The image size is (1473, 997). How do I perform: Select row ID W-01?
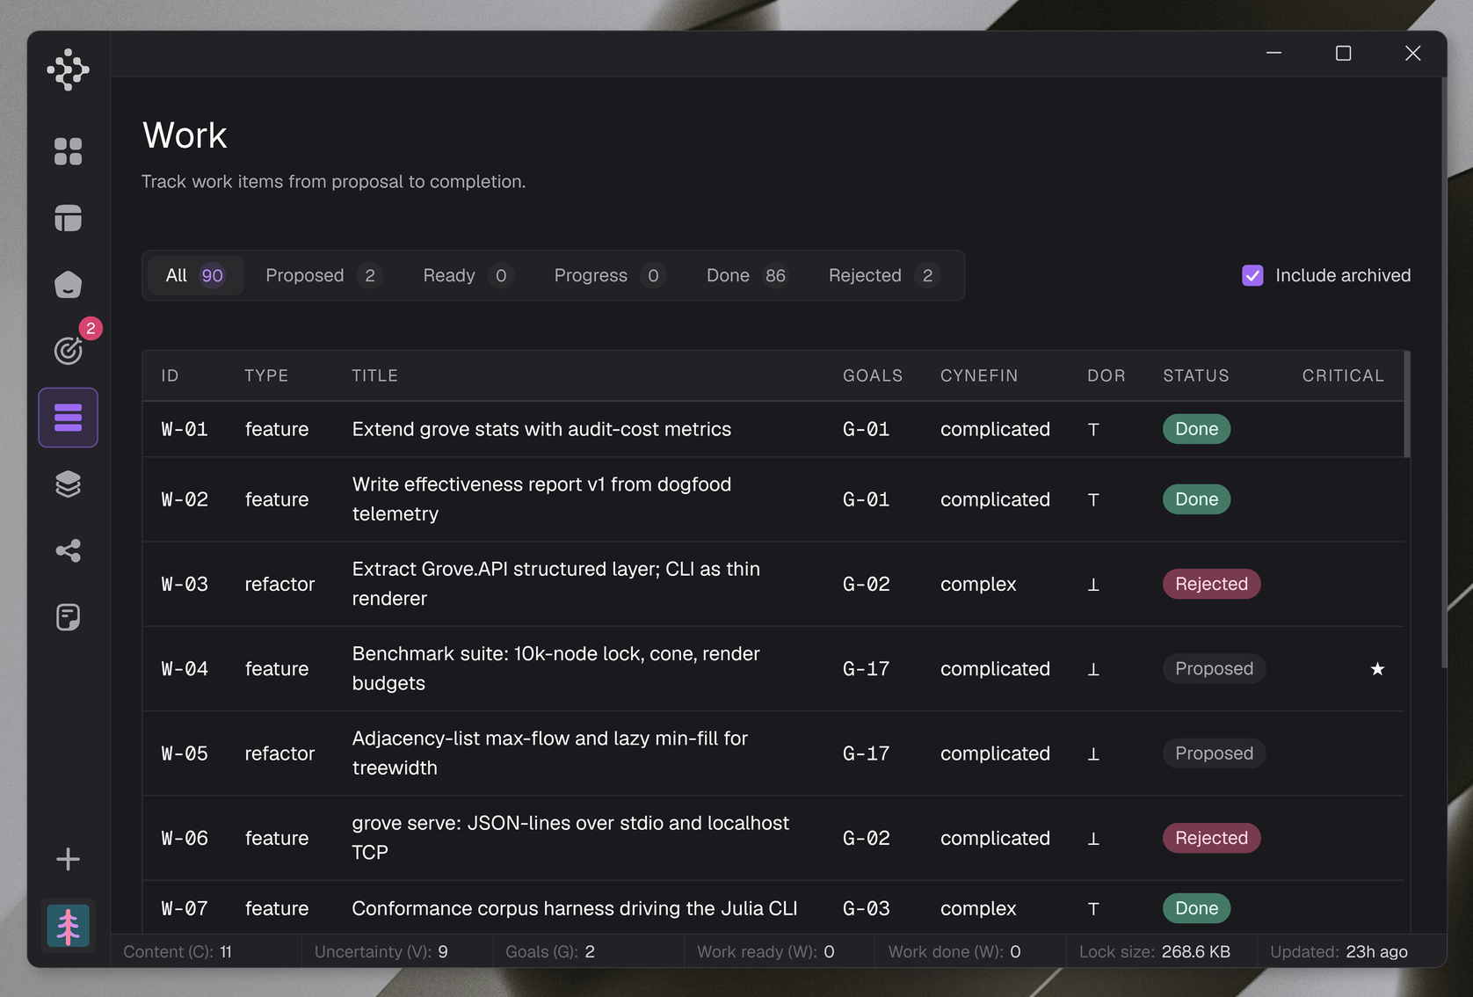185,429
